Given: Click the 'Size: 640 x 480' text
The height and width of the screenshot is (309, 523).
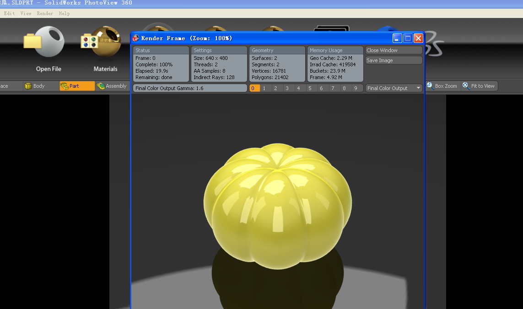Looking at the screenshot, I should [x=210, y=58].
